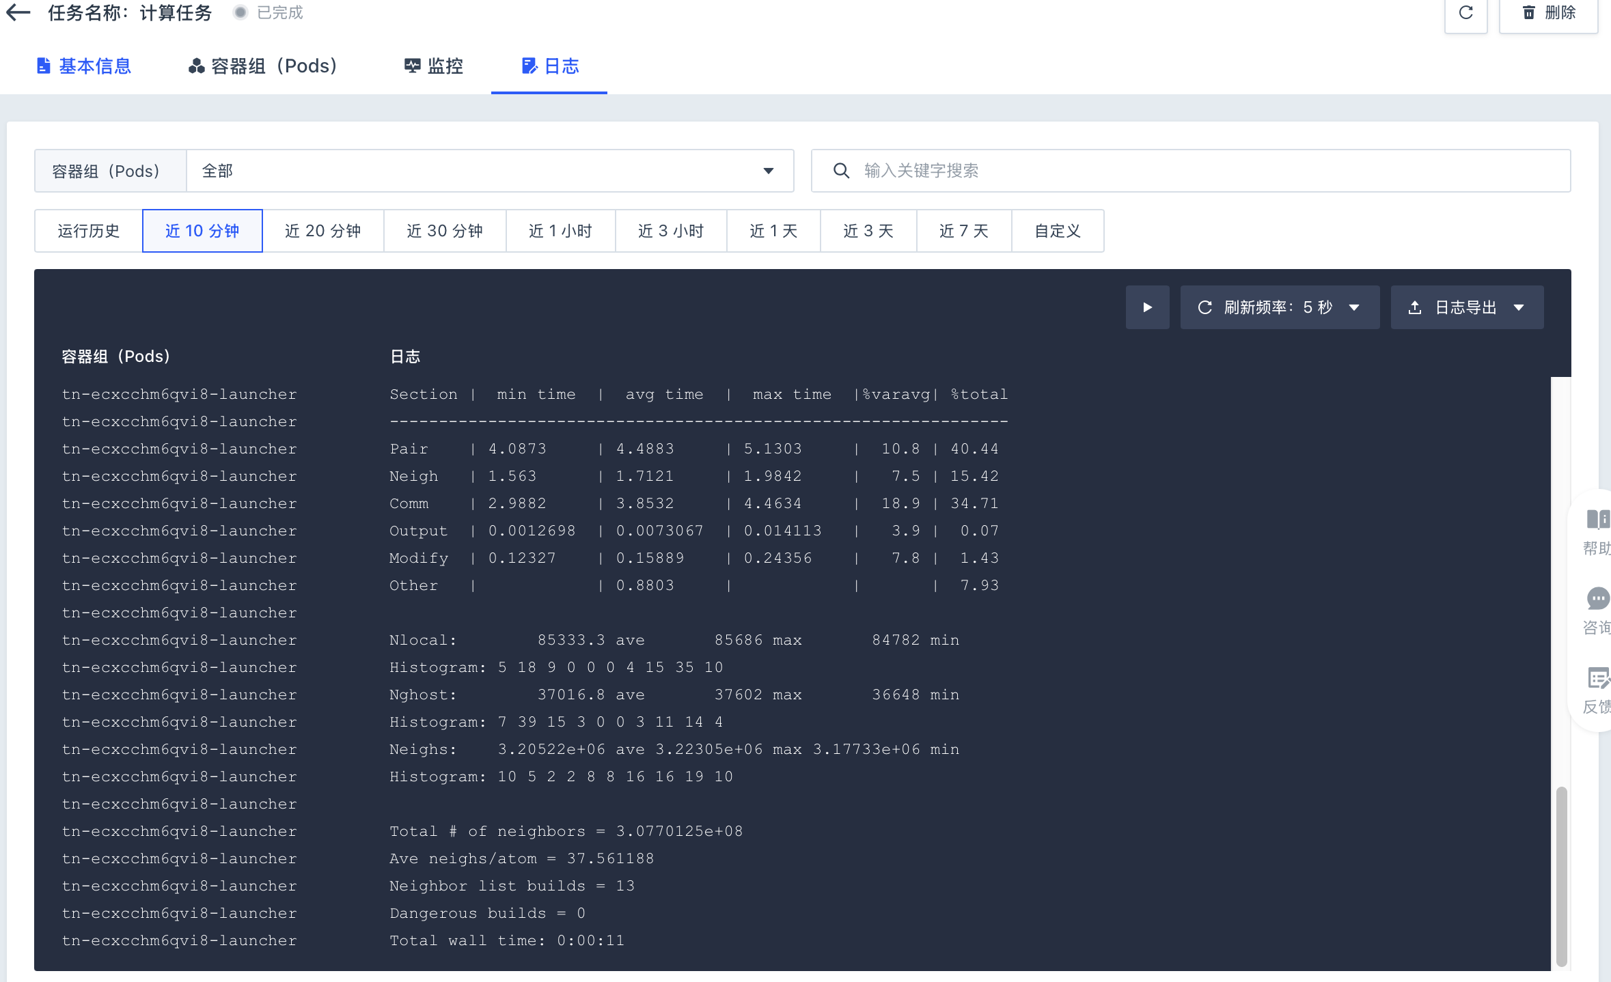Screen dimensions: 1611x982
Task: Select the 日志 tab
Action: (550, 66)
